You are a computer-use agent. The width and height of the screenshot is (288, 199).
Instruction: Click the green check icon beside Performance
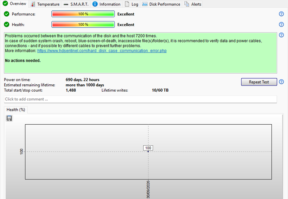pyautogui.click(x=7, y=14)
